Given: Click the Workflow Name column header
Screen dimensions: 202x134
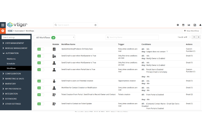Looking at the screenshot, I should pos(68,44).
